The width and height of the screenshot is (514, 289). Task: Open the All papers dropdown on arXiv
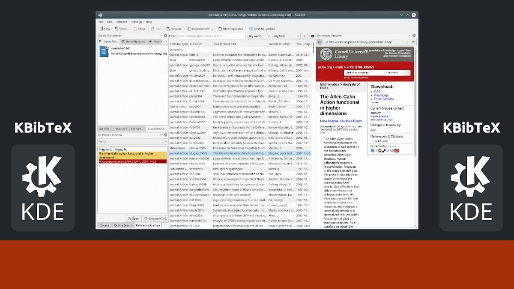pyautogui.click(x=394, y=73)
